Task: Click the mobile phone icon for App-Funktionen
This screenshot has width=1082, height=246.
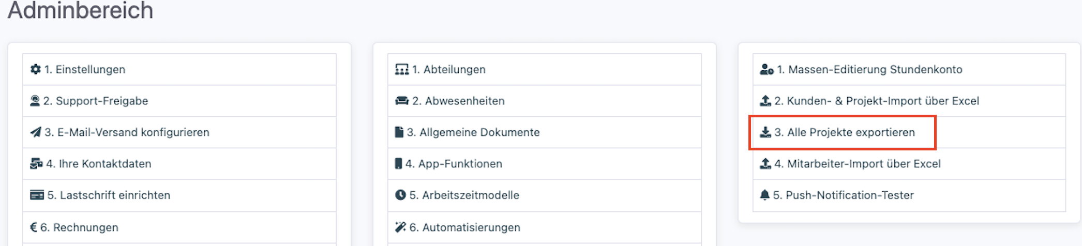Action: point(398,164)
